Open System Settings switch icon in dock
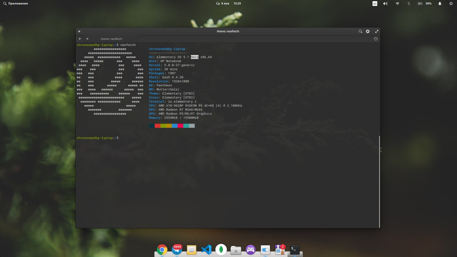457x257 pixels. point(265,250)
